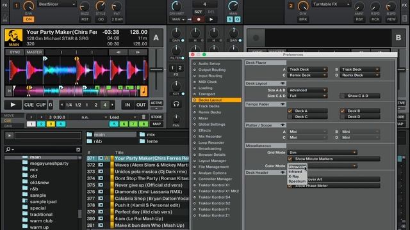Click the next cue point arrow

coord(41,117)
